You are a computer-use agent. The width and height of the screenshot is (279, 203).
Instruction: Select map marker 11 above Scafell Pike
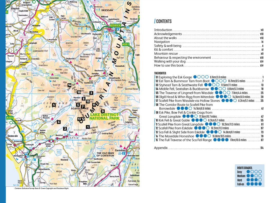(x=94, y=104)
